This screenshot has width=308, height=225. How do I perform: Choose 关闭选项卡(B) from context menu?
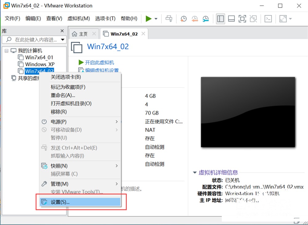[80, 77]
